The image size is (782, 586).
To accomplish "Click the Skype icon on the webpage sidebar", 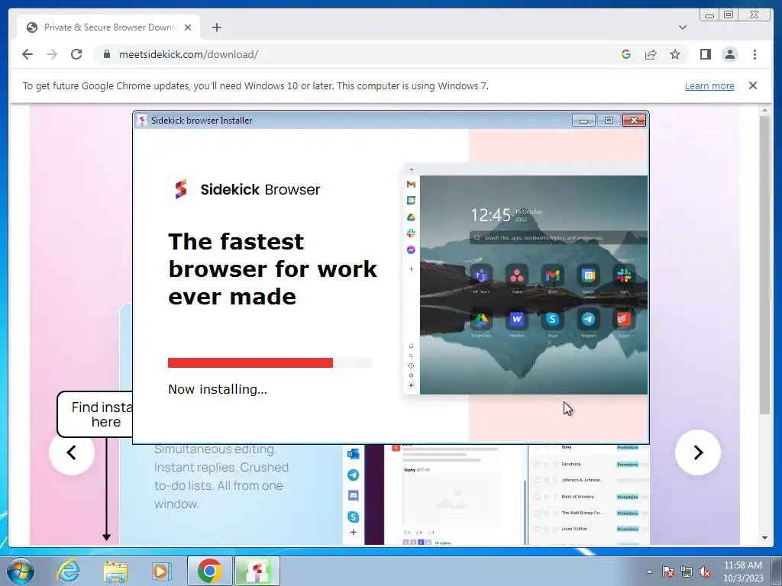I will tap(353, 517).
